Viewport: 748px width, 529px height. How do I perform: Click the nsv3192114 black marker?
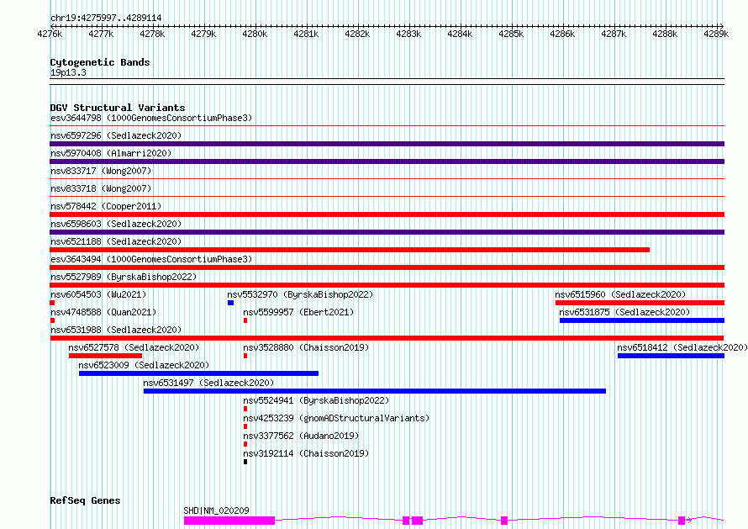pyautogui.click(x=245, y=462)
